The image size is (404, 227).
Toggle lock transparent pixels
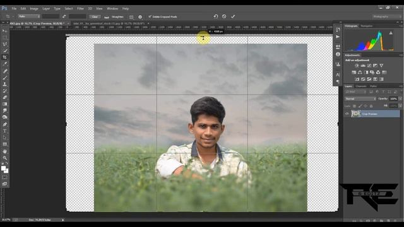click(355, 106)
